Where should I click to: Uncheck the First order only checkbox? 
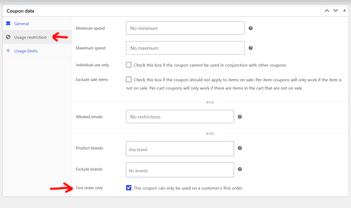(129, 188)
